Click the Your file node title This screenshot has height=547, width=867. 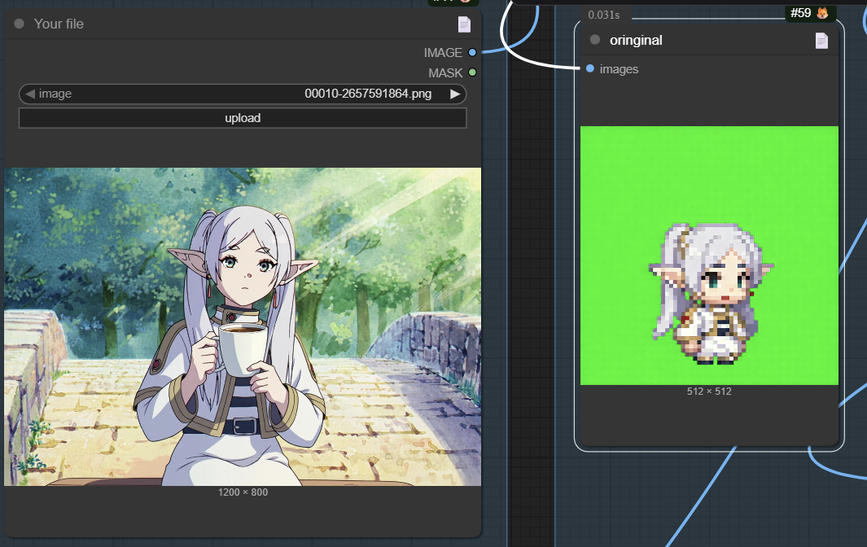coord(59,24)
